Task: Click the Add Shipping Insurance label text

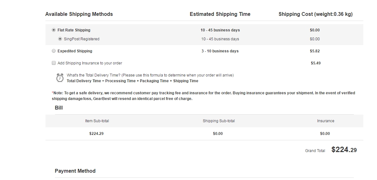Action: [x=90, y=63]
